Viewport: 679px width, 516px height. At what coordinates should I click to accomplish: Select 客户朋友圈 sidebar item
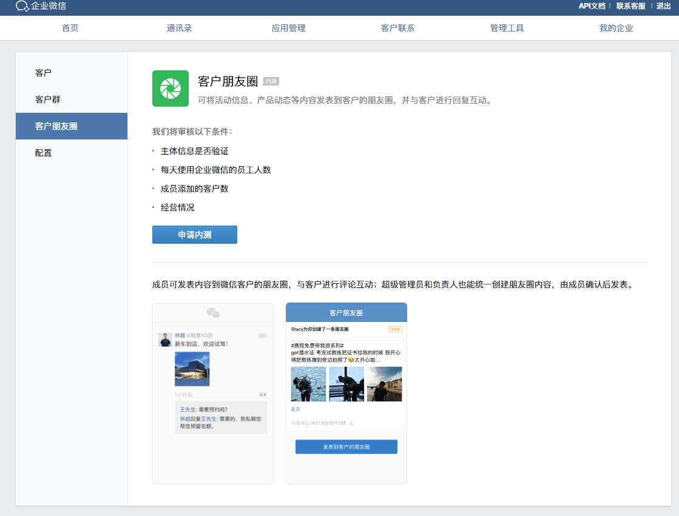click(x=72, y=126)
